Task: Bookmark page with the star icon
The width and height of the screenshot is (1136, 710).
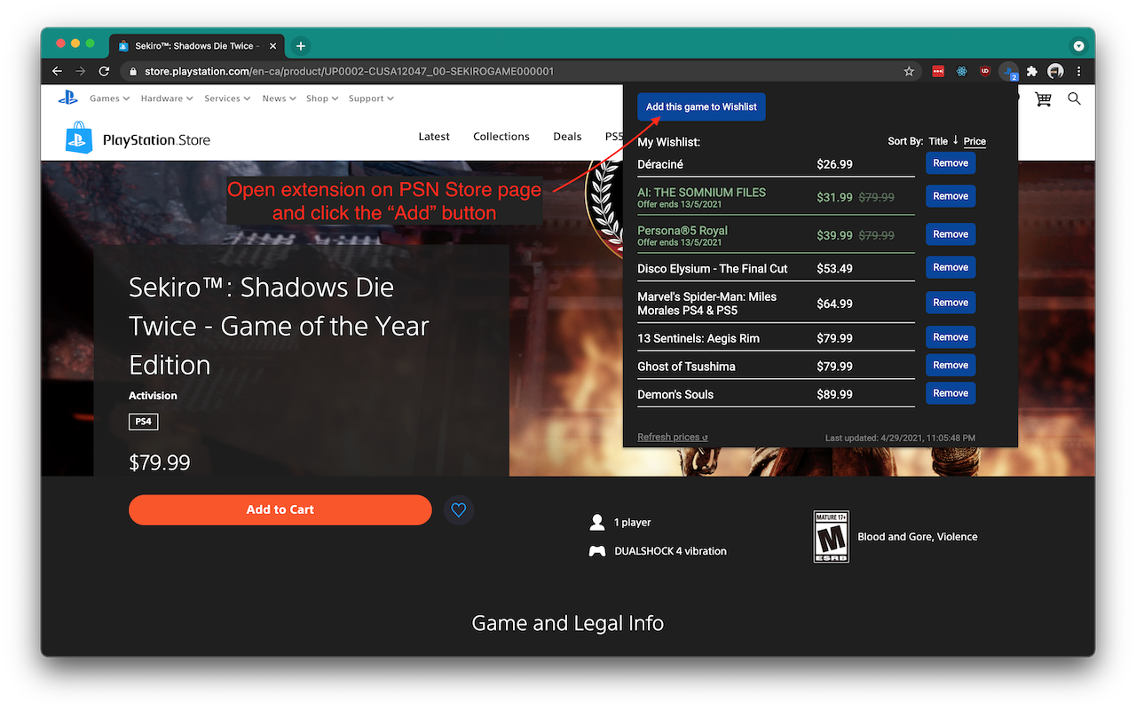Action: 909,71
